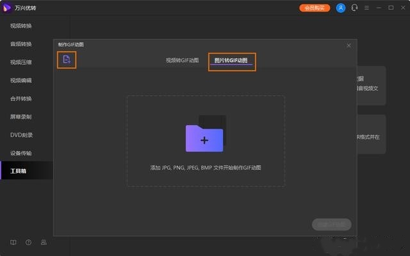Image resolution: width=410 pixels, height=256 pixels.
Task: Open the user guide book icon
Action: (13, 243)
